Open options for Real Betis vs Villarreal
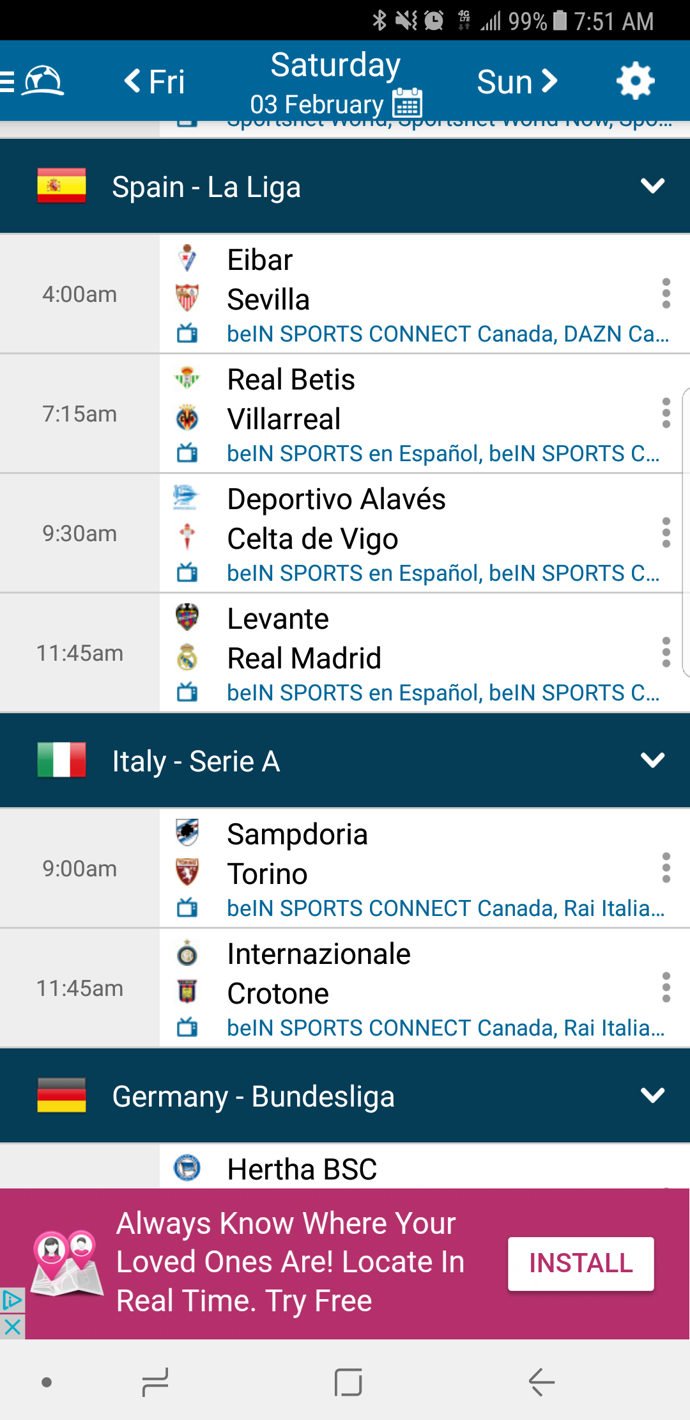Image resolution: width=690 pixels, height=1420 pixels. point(666,413)
